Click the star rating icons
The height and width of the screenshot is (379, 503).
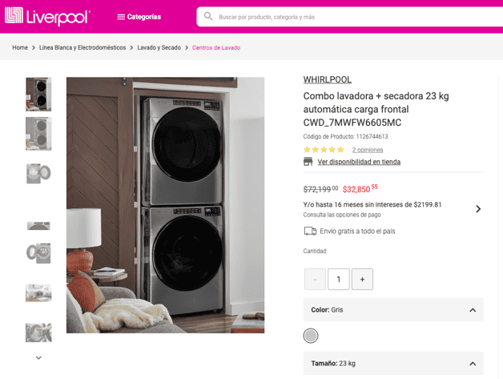tap(324, 150)
